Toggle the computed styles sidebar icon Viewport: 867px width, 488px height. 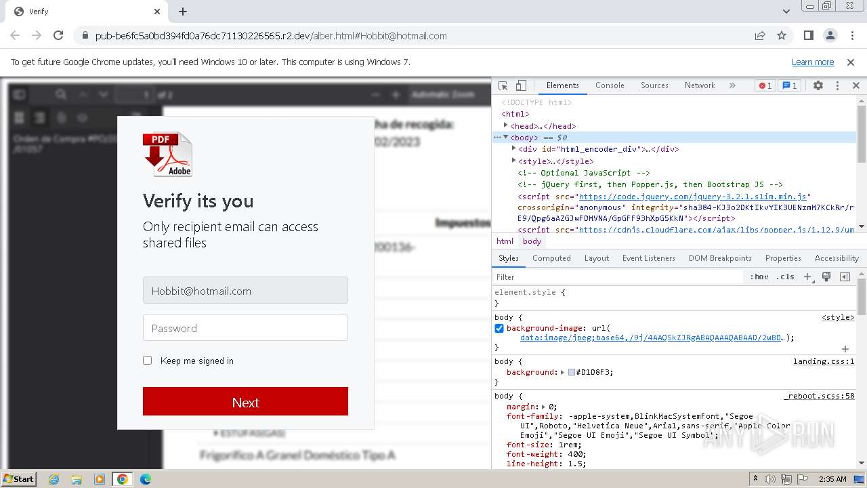click(x=845, y=277)
